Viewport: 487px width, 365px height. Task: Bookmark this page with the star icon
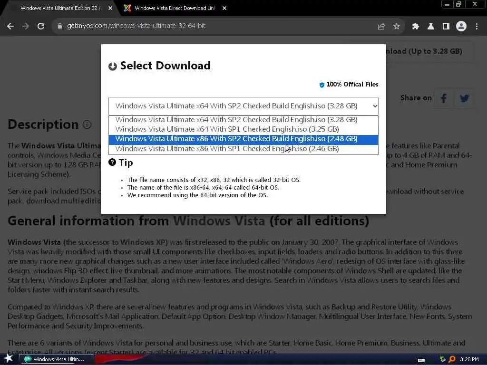pos(396,27)
